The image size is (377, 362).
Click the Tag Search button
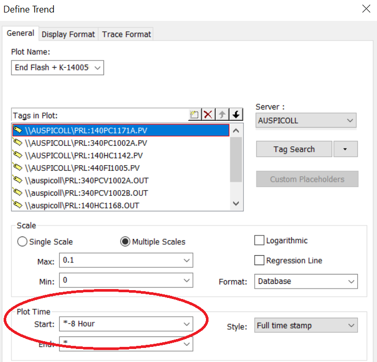(x=294, y=149)
